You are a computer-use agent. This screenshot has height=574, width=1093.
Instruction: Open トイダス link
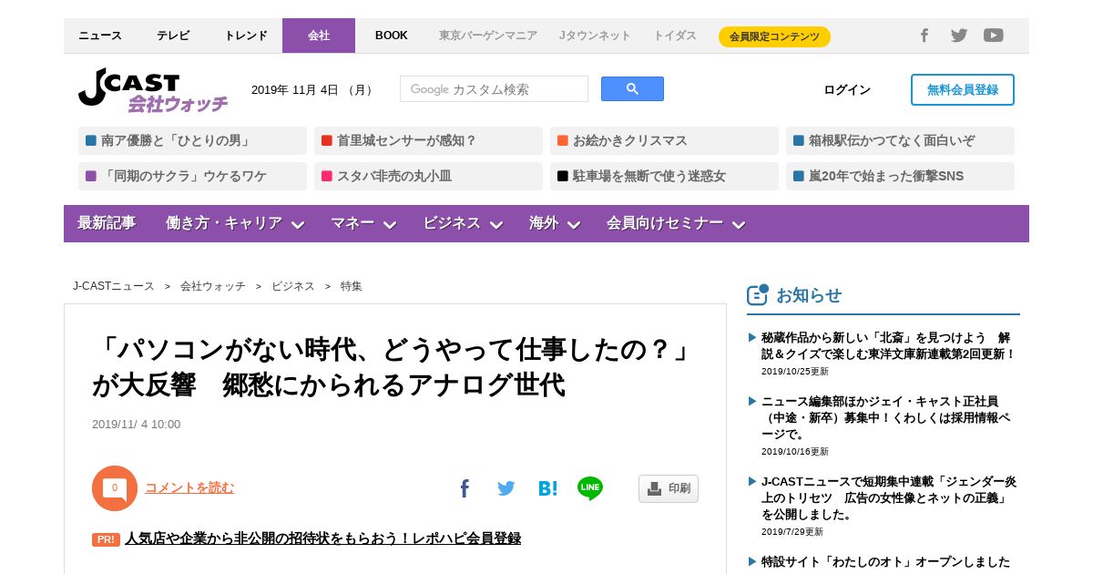[675, 36]
